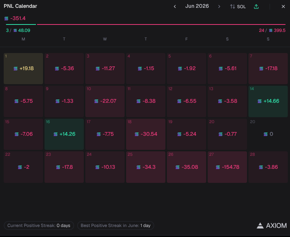Click Solana icon in -30.54 cell
Image resolution: width=290 pixels, height=237 pixels.
point(137,134)
